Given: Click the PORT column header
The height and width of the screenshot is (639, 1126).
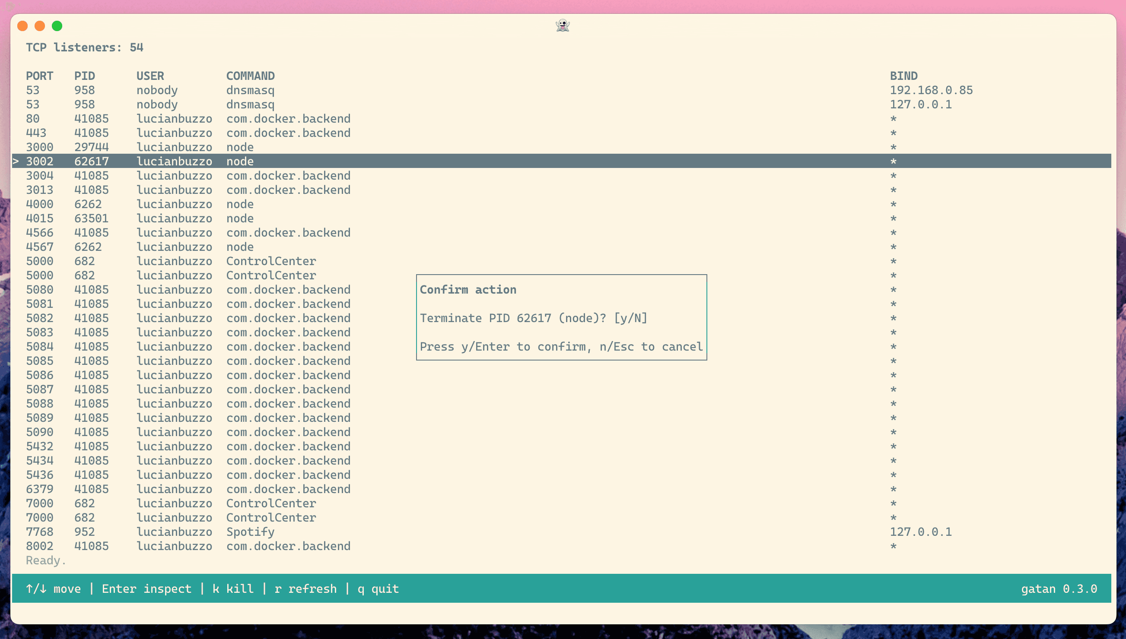Looking at the screenshot, I should coord(39,76).
